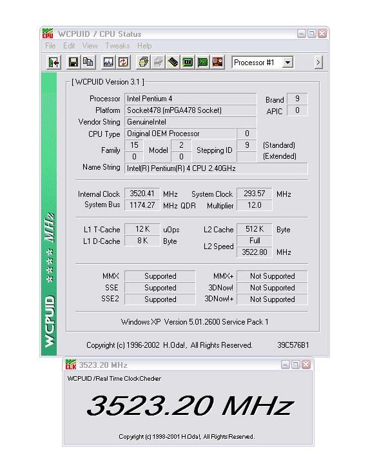Image resolution: width=388 pixels, height=473 pixels.
Task: Open the Edit menu
Action: pos(69,46)
